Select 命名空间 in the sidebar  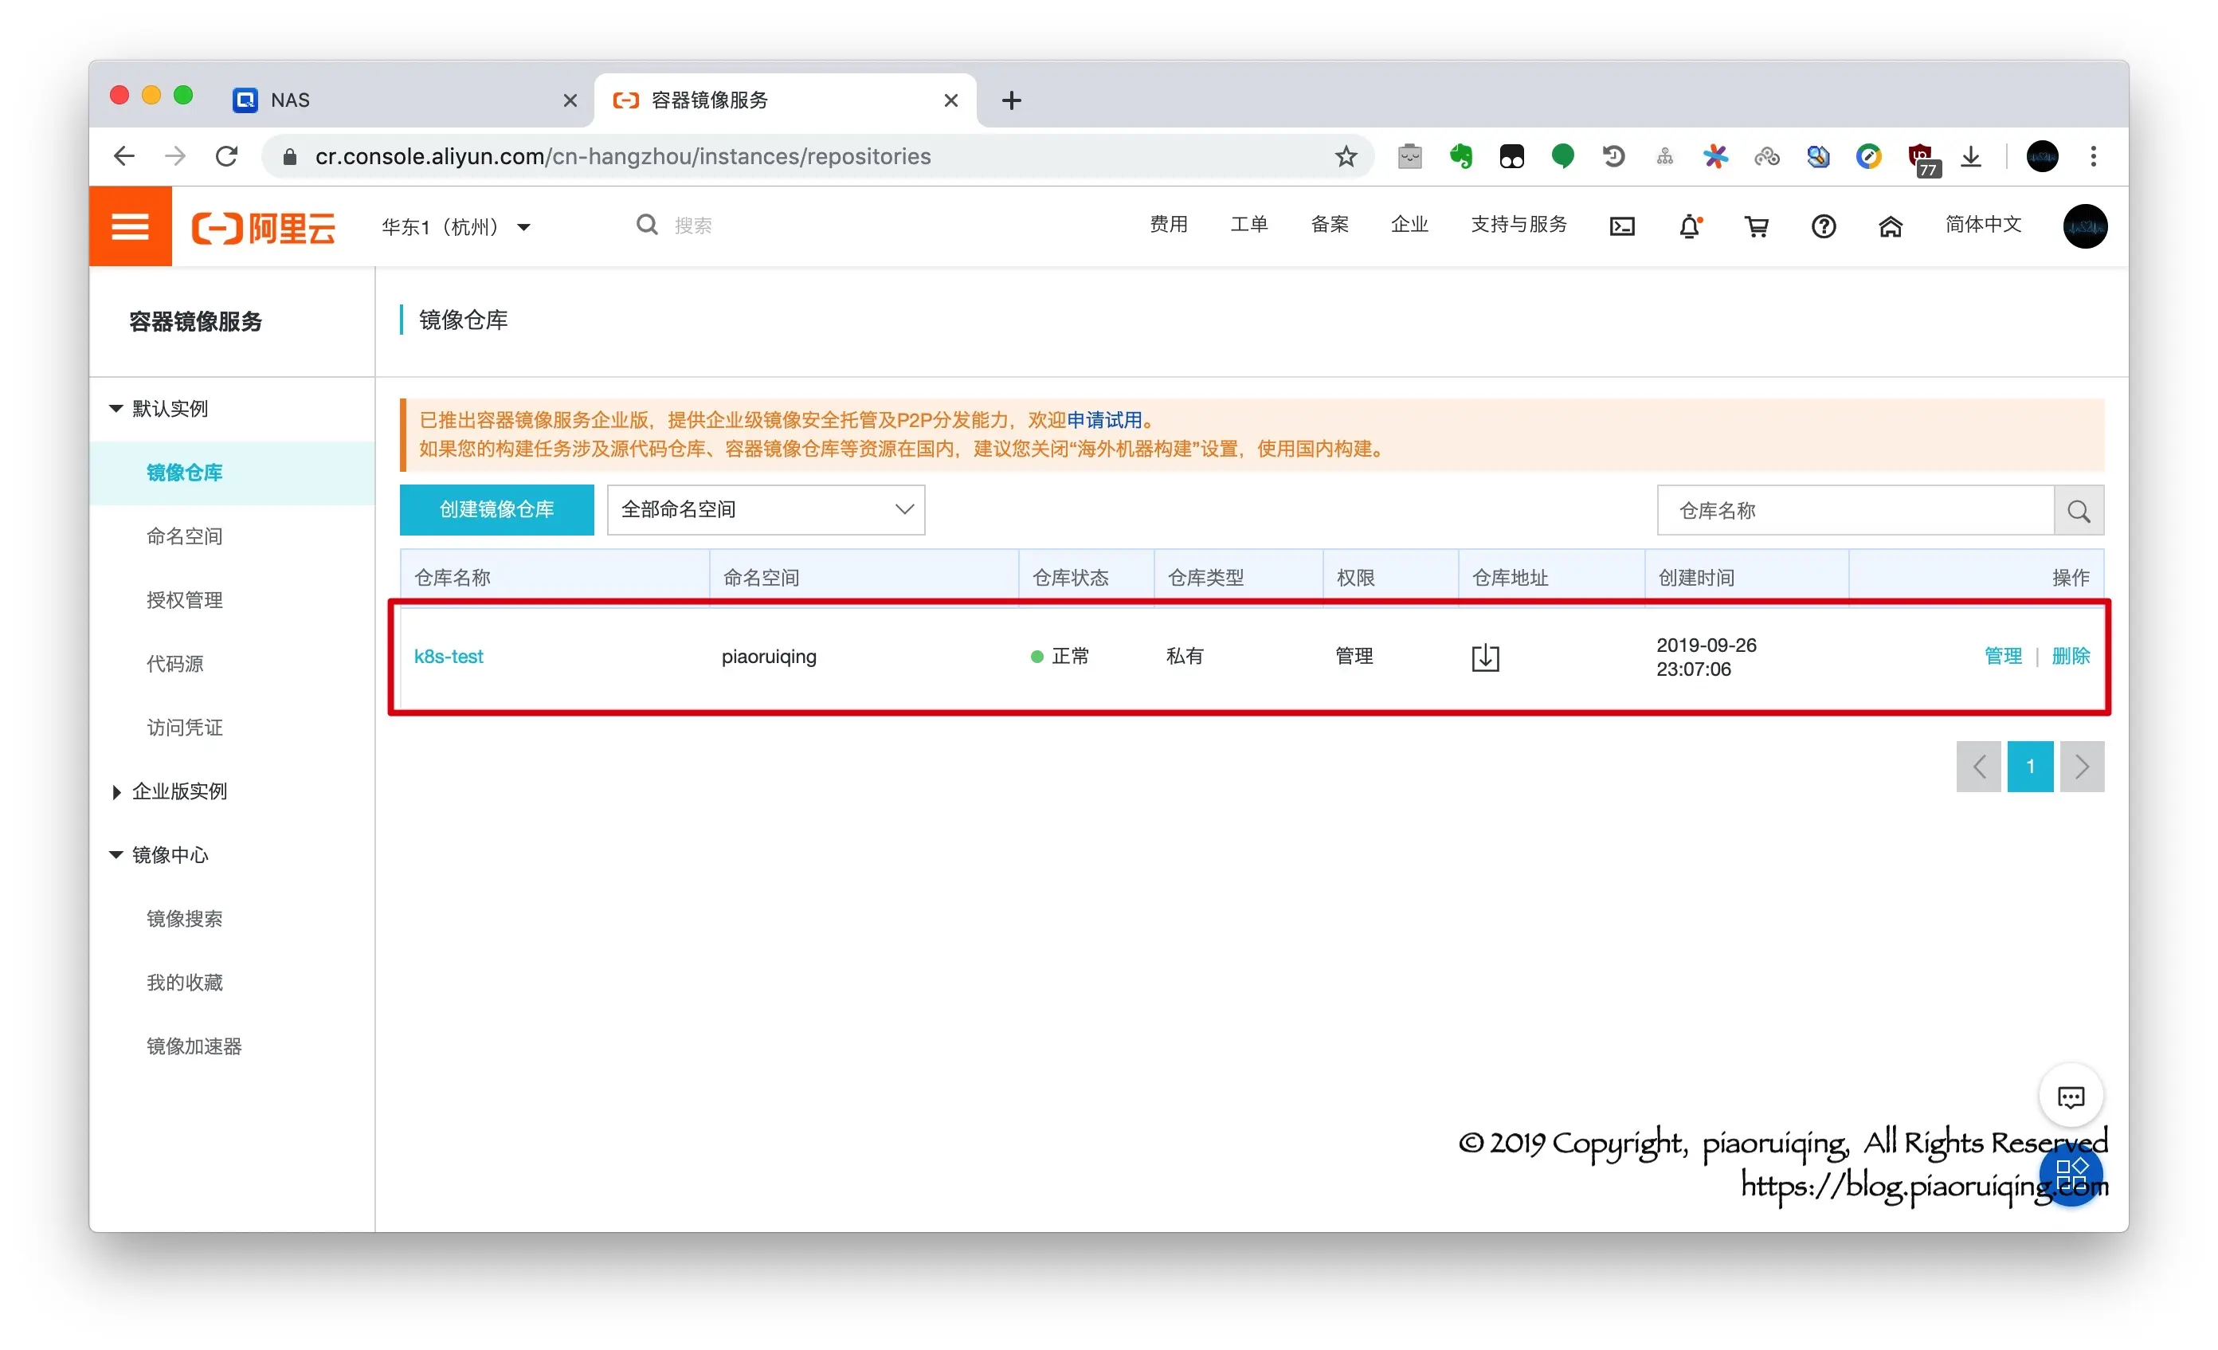point(183,536)
